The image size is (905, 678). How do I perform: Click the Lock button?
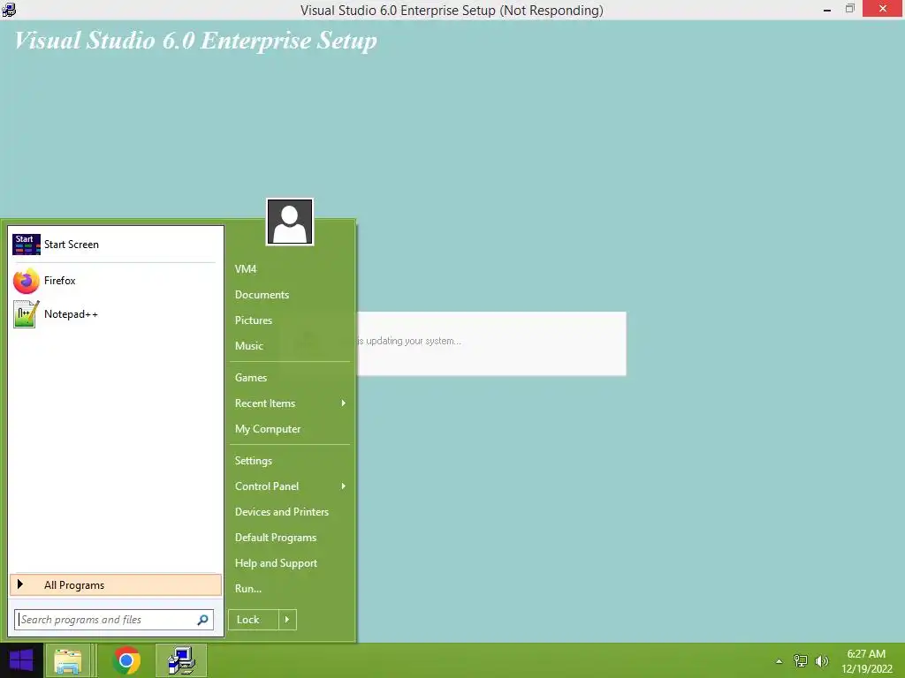(254, 620)
